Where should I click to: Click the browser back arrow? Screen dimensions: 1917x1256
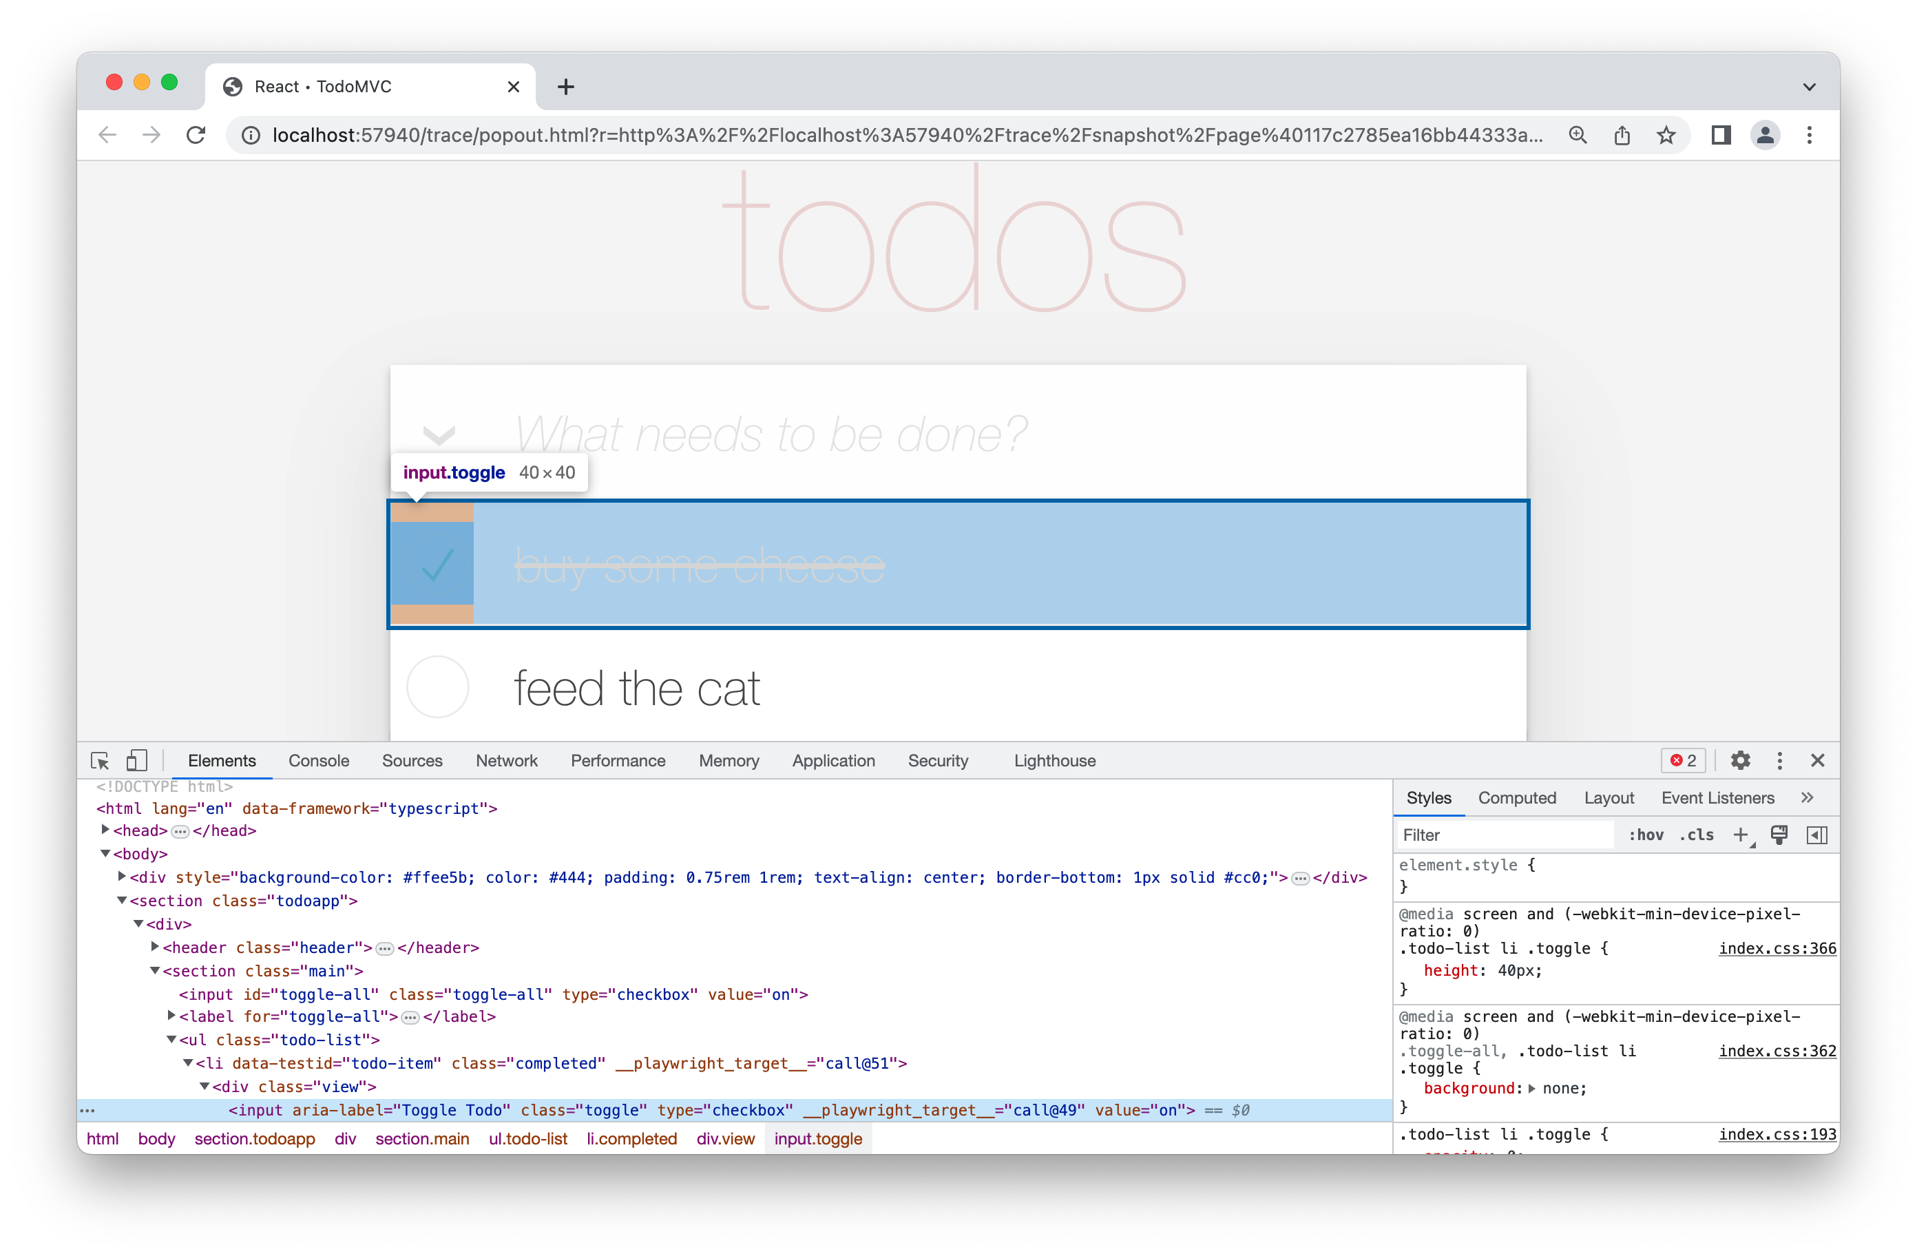coord(107,134)
